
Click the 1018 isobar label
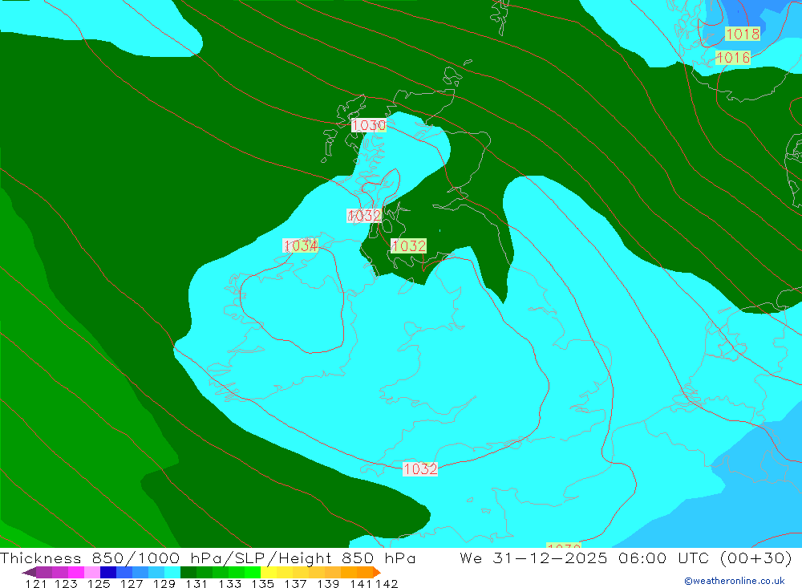coord(743,34)
